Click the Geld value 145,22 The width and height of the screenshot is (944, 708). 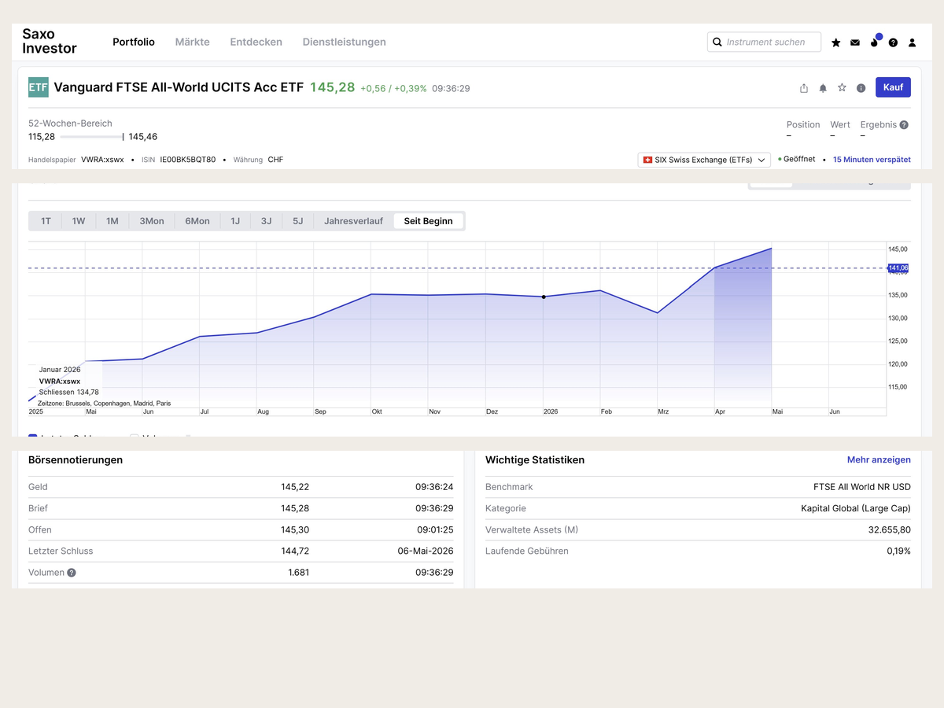295,487
